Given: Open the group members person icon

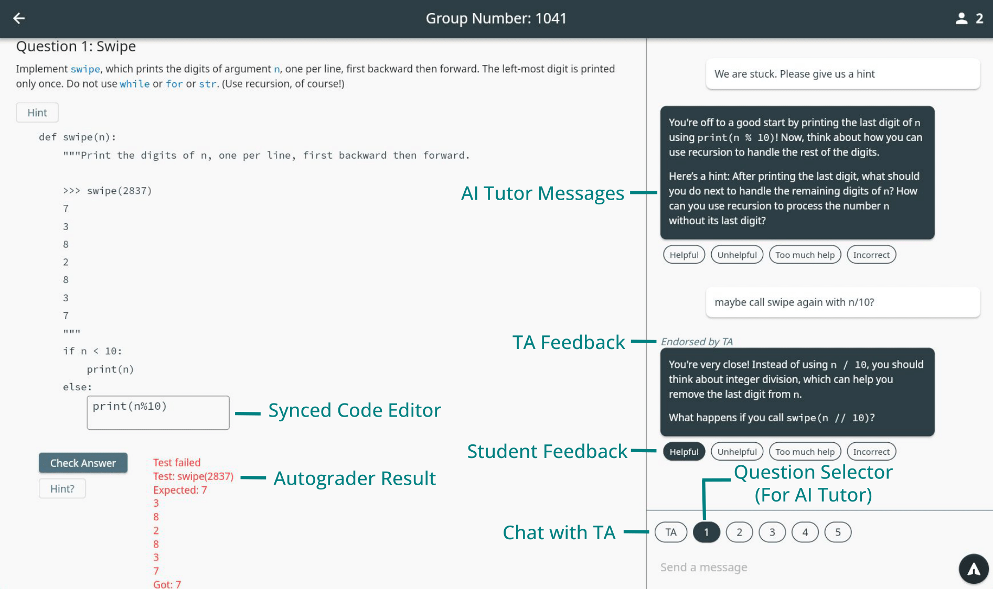Looking at the screenshot, I should (x=961, y=18).
